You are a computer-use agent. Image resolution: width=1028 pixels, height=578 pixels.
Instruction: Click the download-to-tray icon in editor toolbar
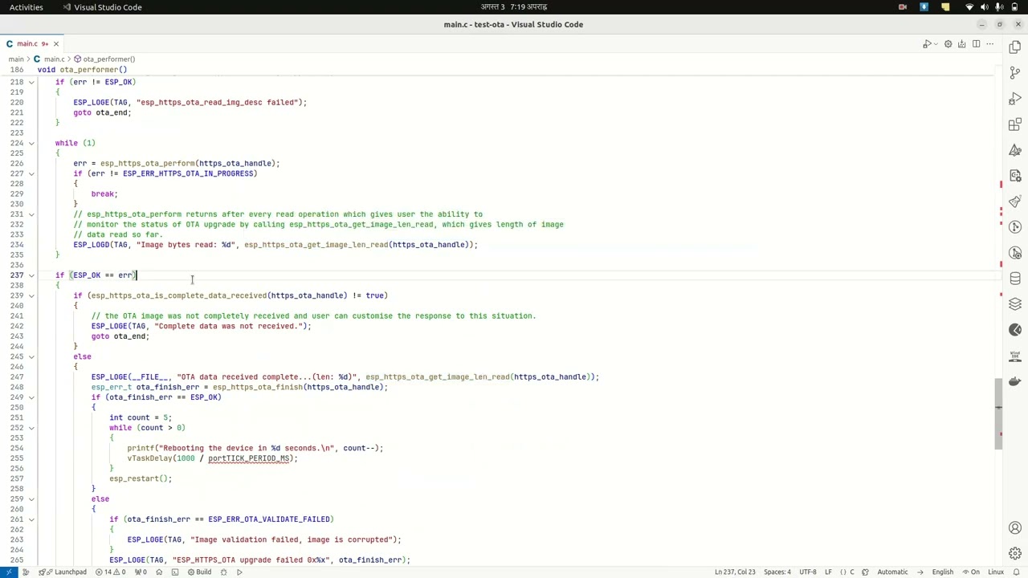point(961,44)
